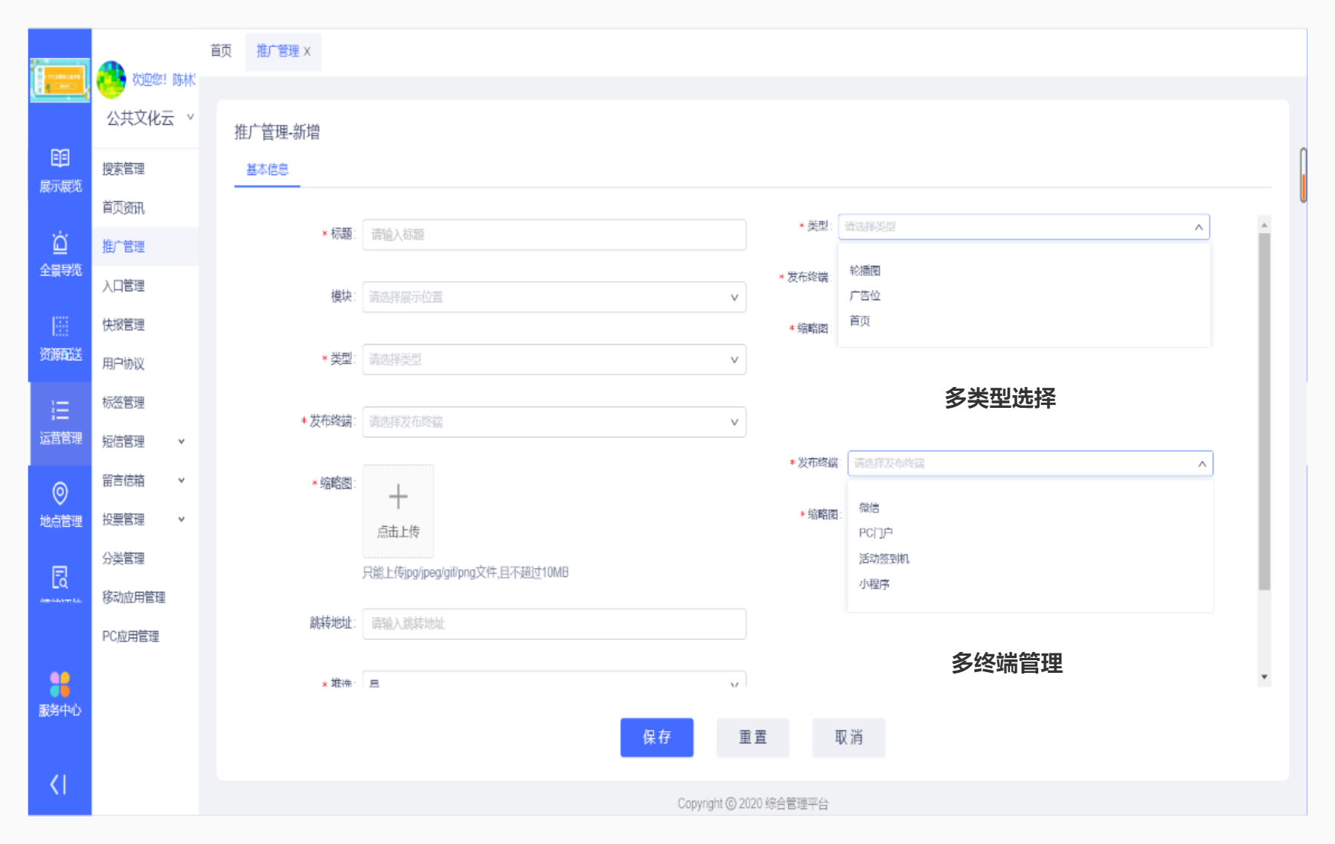
Task: Open the 类型 dropdown in main form
Action: pyautogui.click(x=554, y=359)
